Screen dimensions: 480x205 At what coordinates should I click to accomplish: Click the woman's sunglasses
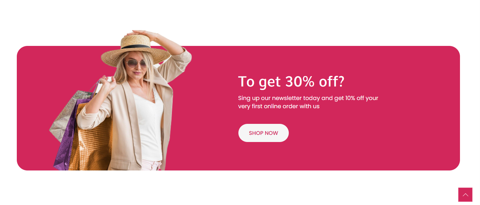pos(136,63)
